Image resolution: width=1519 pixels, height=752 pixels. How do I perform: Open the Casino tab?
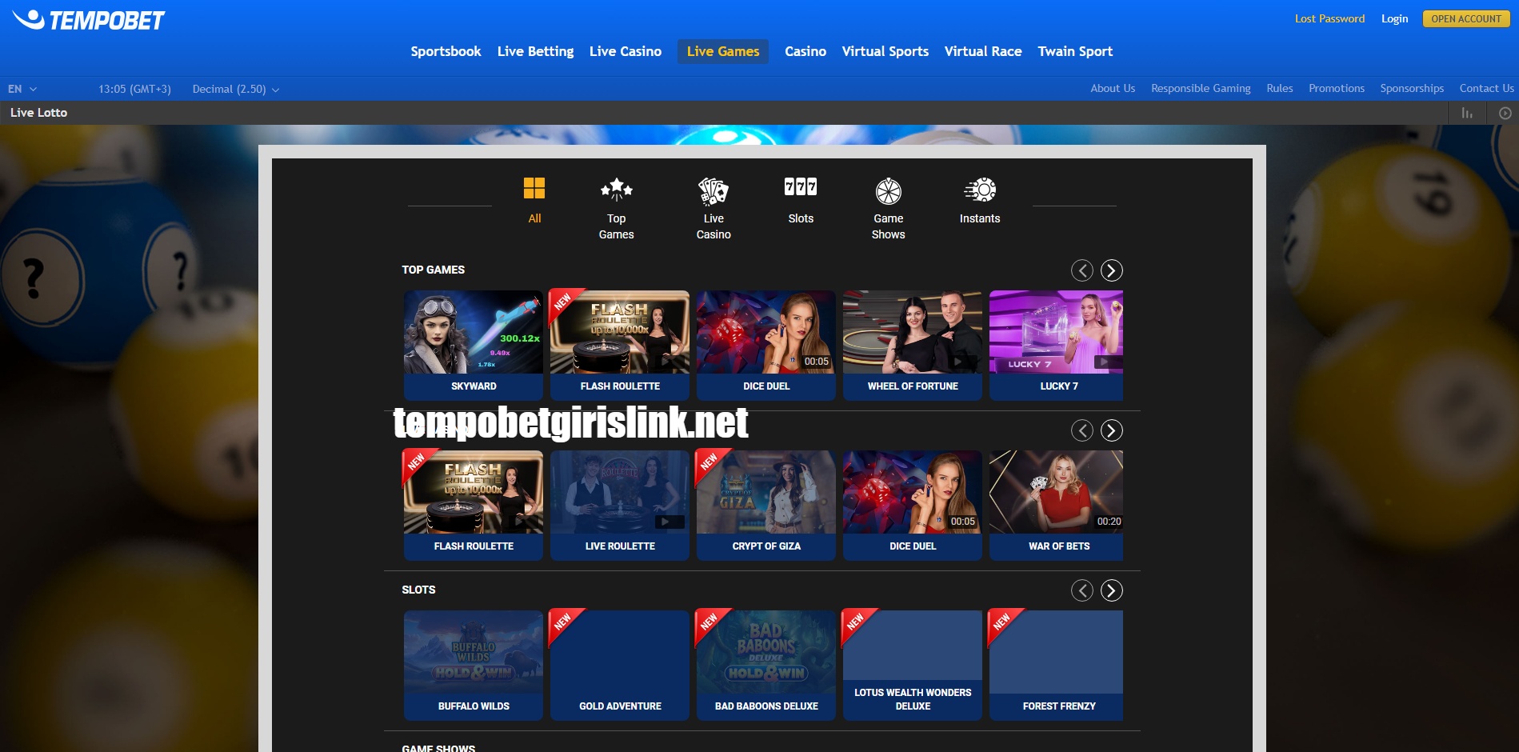[x=805, y=51]
